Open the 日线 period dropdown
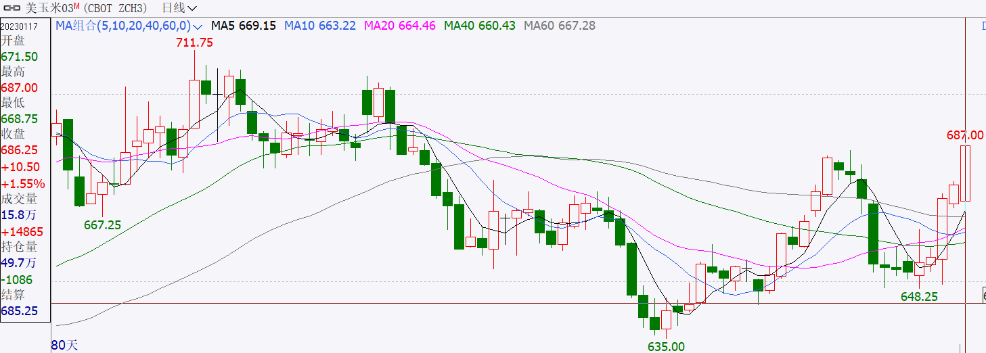This screenshot has height=353, width=986. [180, 8]
